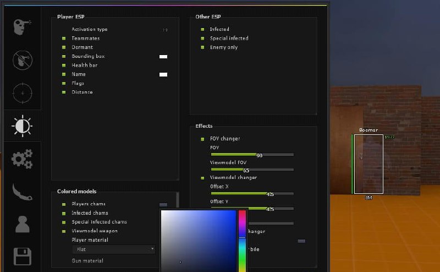Open the Player material dropdown showing Flat

(x=114, y=249)
